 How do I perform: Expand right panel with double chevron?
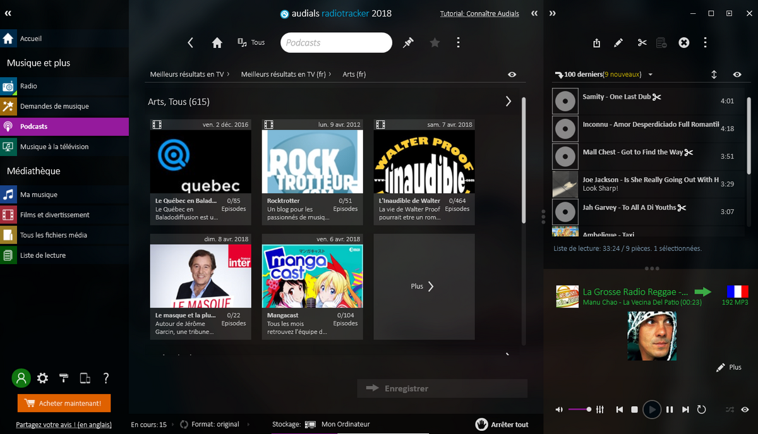pos(553,13)
